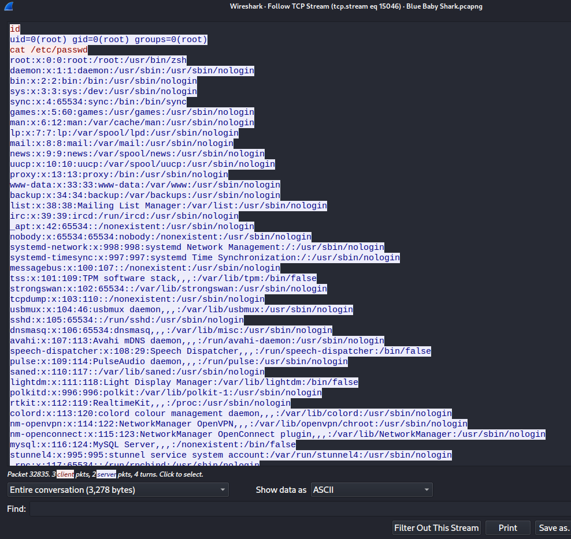The height and width of the screenshot is (539, 571).
Task: Click the www-data:x:33:33 line
Action: (145, 185)
